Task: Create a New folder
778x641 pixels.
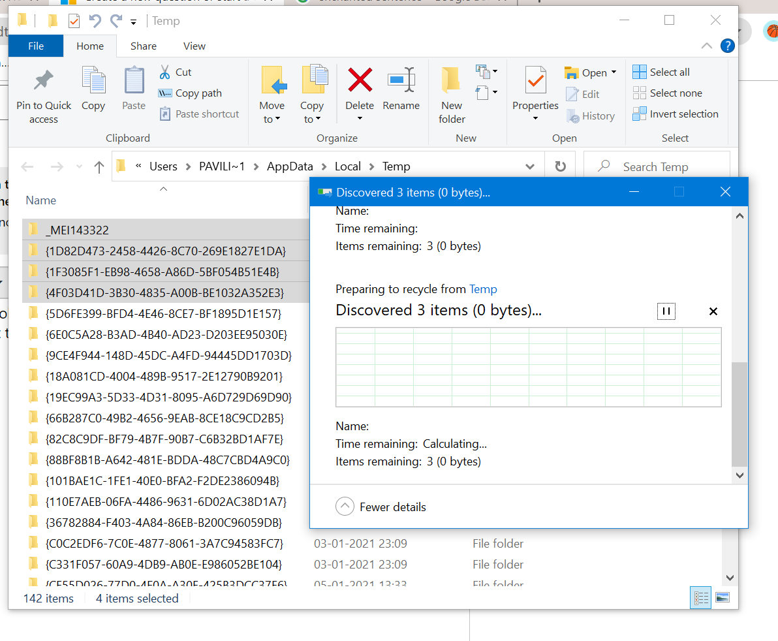Action: 452,95
